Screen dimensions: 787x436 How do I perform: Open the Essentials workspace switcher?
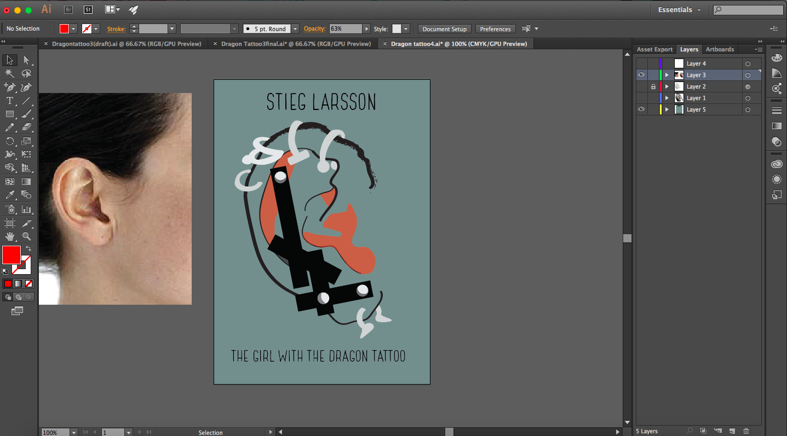tap(679, 10)
